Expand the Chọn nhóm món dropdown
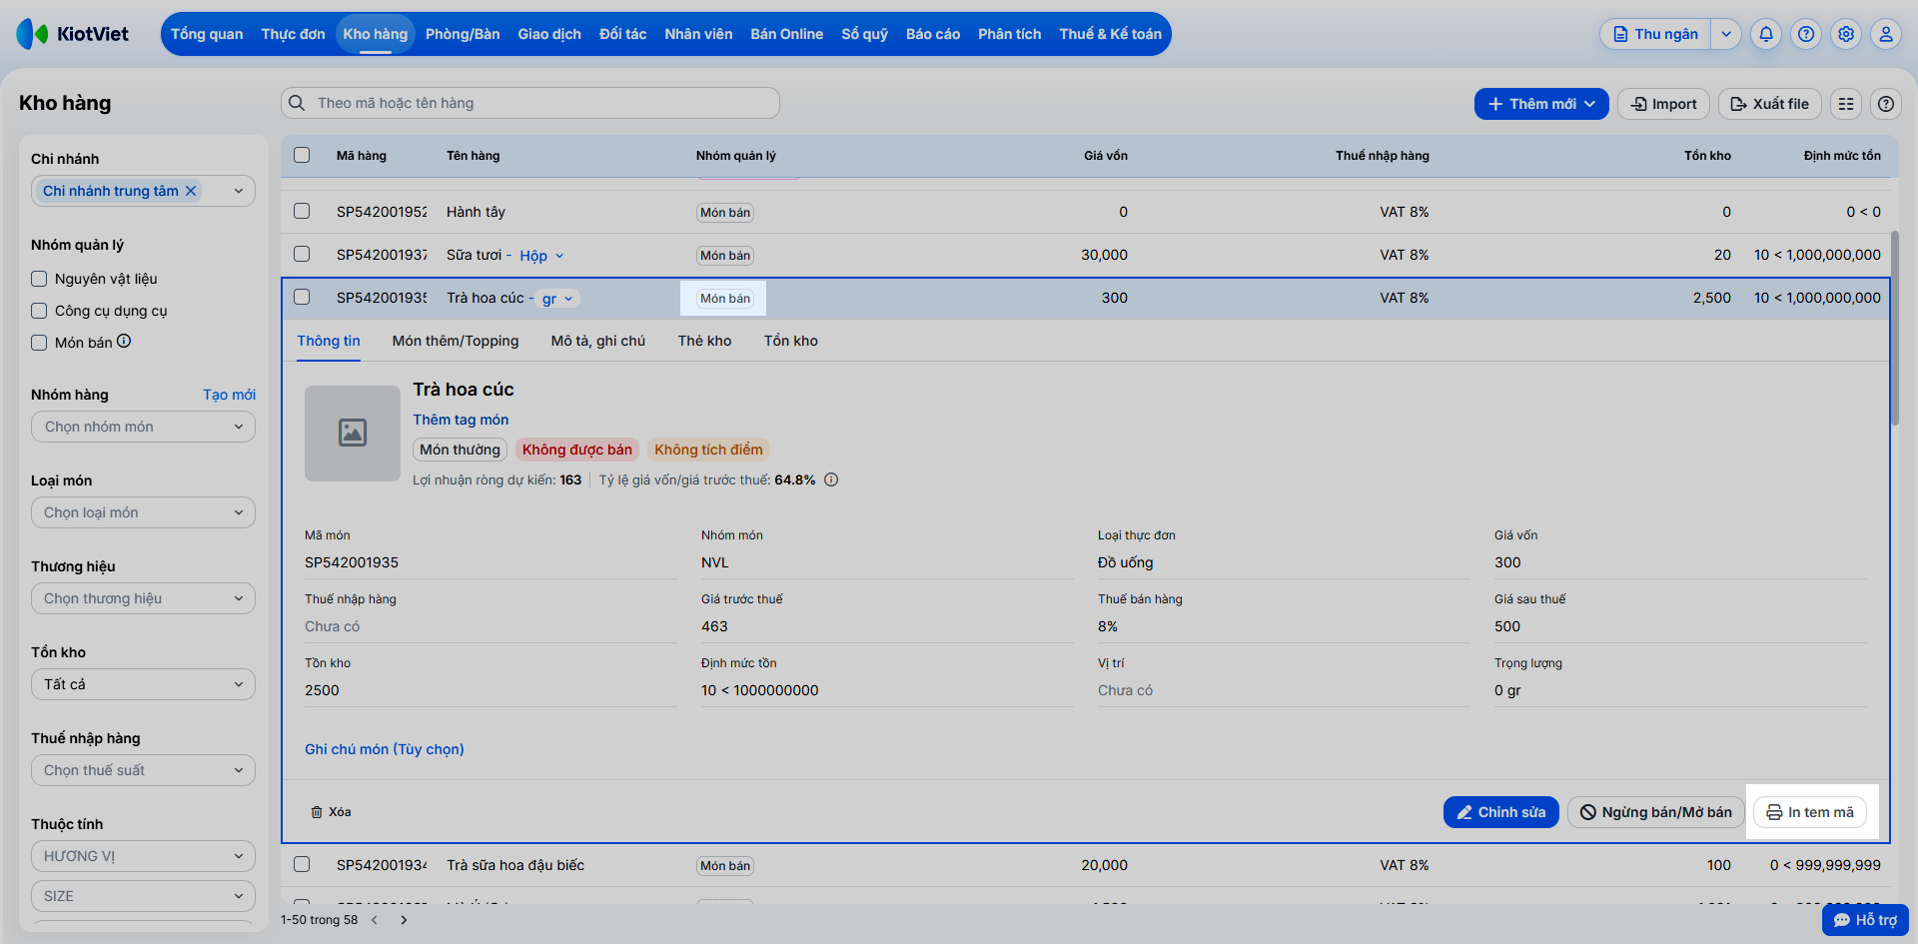 144,427
